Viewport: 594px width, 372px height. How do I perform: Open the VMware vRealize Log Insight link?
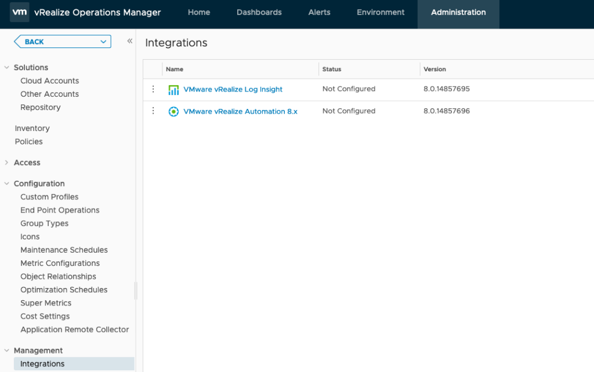tap(233, 89)
